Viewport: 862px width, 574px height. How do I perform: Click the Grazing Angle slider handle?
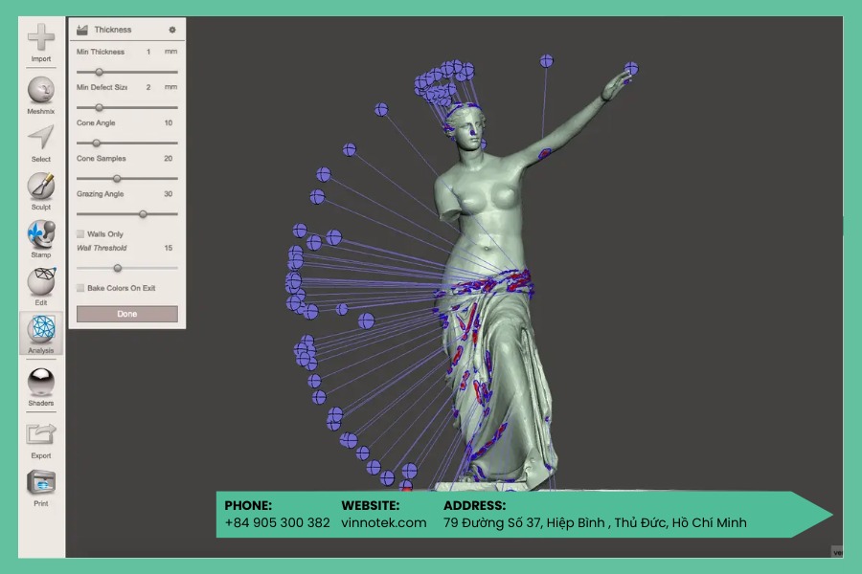pyautogui.click(x=143, y=214)
